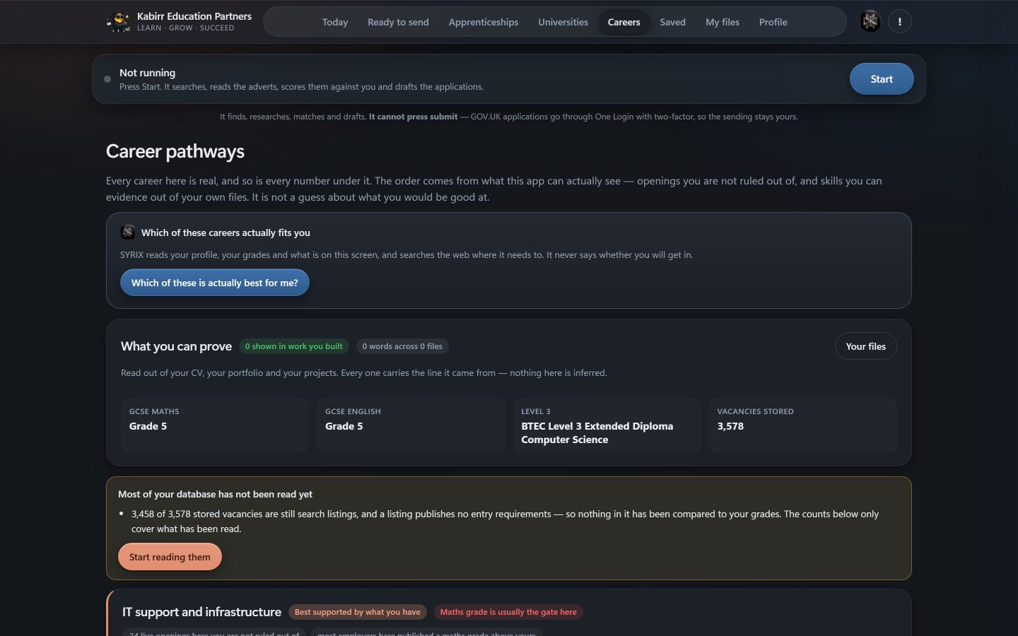This screenshot has width=1018, height=636.
Task: Open the Profile tab
Action: tap(773, 22)
